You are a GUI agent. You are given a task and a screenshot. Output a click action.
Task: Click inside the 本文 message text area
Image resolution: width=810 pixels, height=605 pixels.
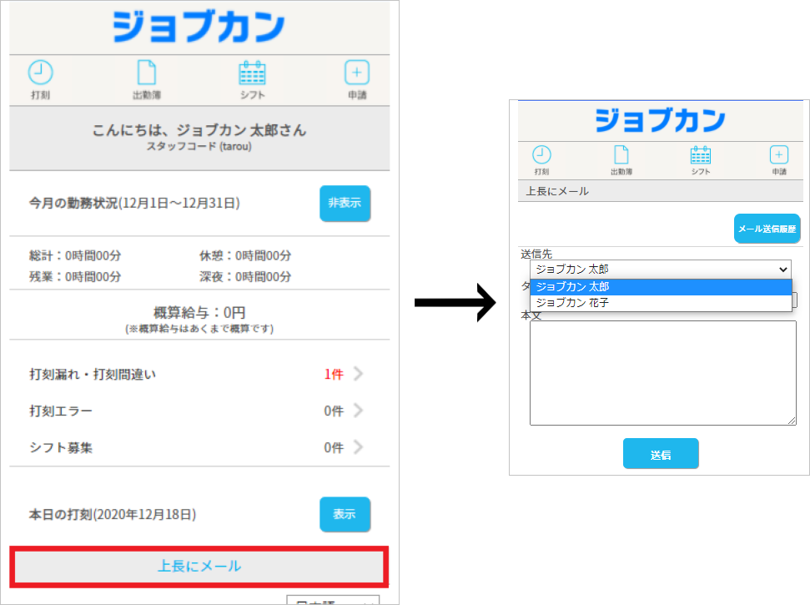(663, 373)
